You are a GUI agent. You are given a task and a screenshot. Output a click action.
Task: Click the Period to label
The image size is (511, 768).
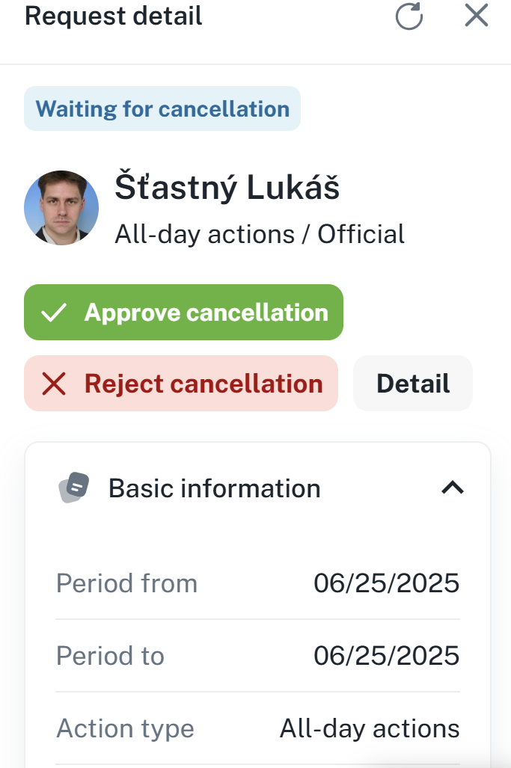point(110,656)
